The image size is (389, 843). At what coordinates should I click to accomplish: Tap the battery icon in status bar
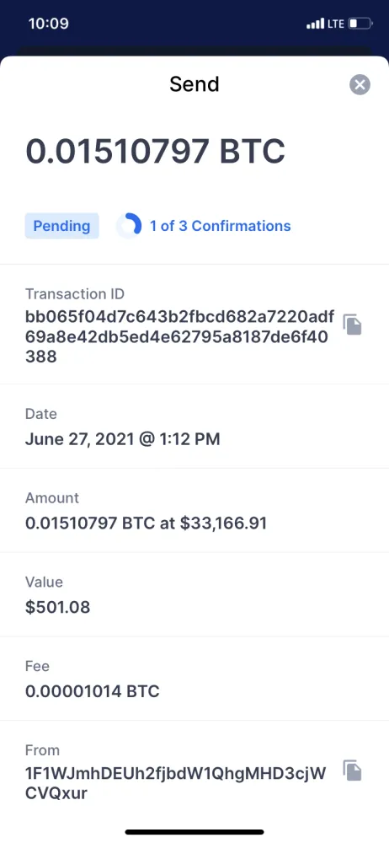tap(360, 24)
